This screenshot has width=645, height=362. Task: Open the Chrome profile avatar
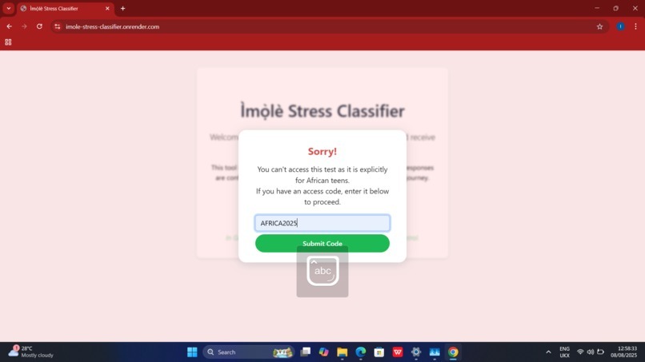[x=620, y=26]
